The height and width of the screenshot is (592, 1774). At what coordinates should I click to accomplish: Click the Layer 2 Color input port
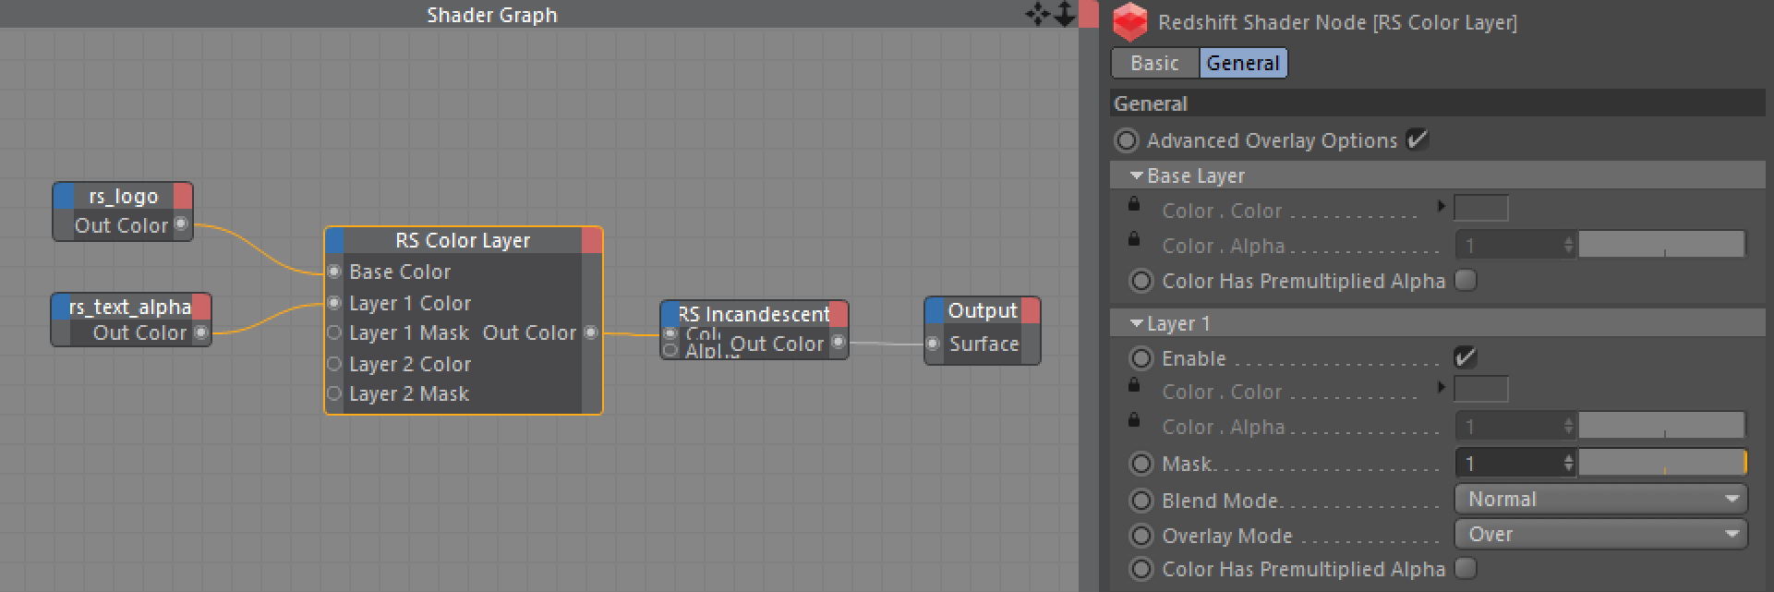click(334, 364)
